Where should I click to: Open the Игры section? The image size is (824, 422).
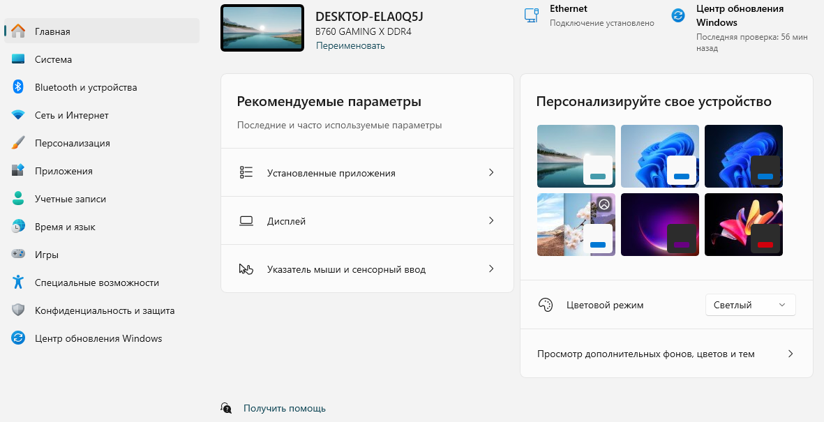[x=102, y=255]
